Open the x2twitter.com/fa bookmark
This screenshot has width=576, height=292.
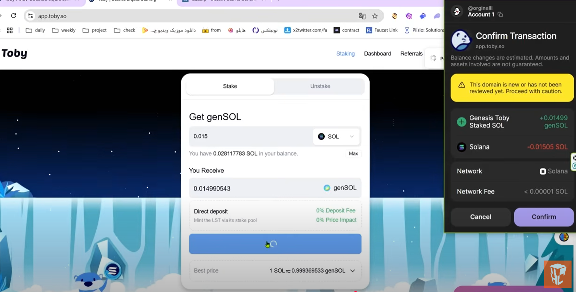click(305, 30)
